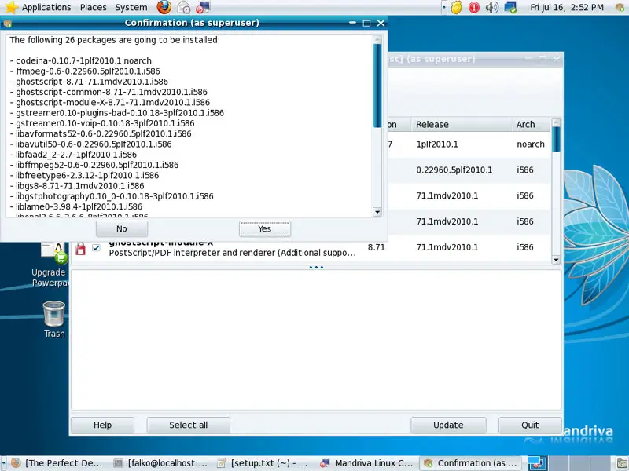Viewport: 629px width, 471px height.
Task: Click 'noarch' architecture cell
Action: 530,144
